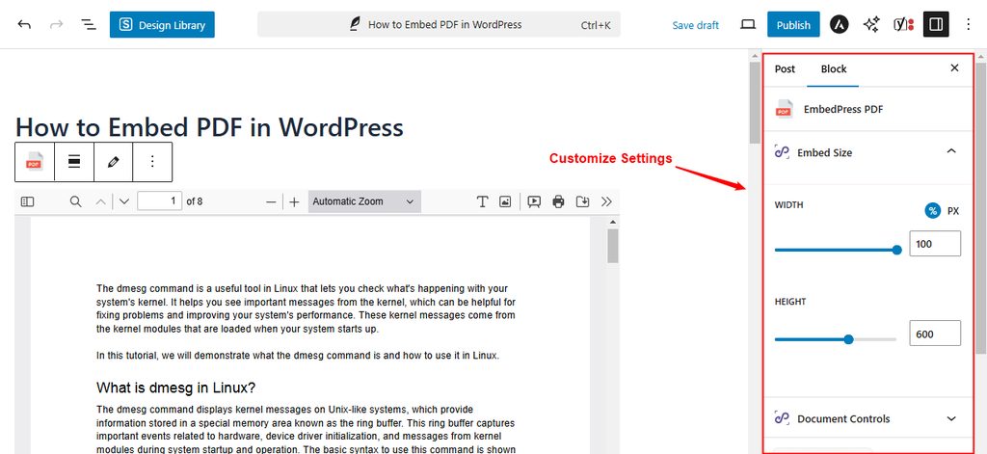Open PDF viewer secondary tools chevrons
This screenshot has width=987, height=454.
coord(606,201)
